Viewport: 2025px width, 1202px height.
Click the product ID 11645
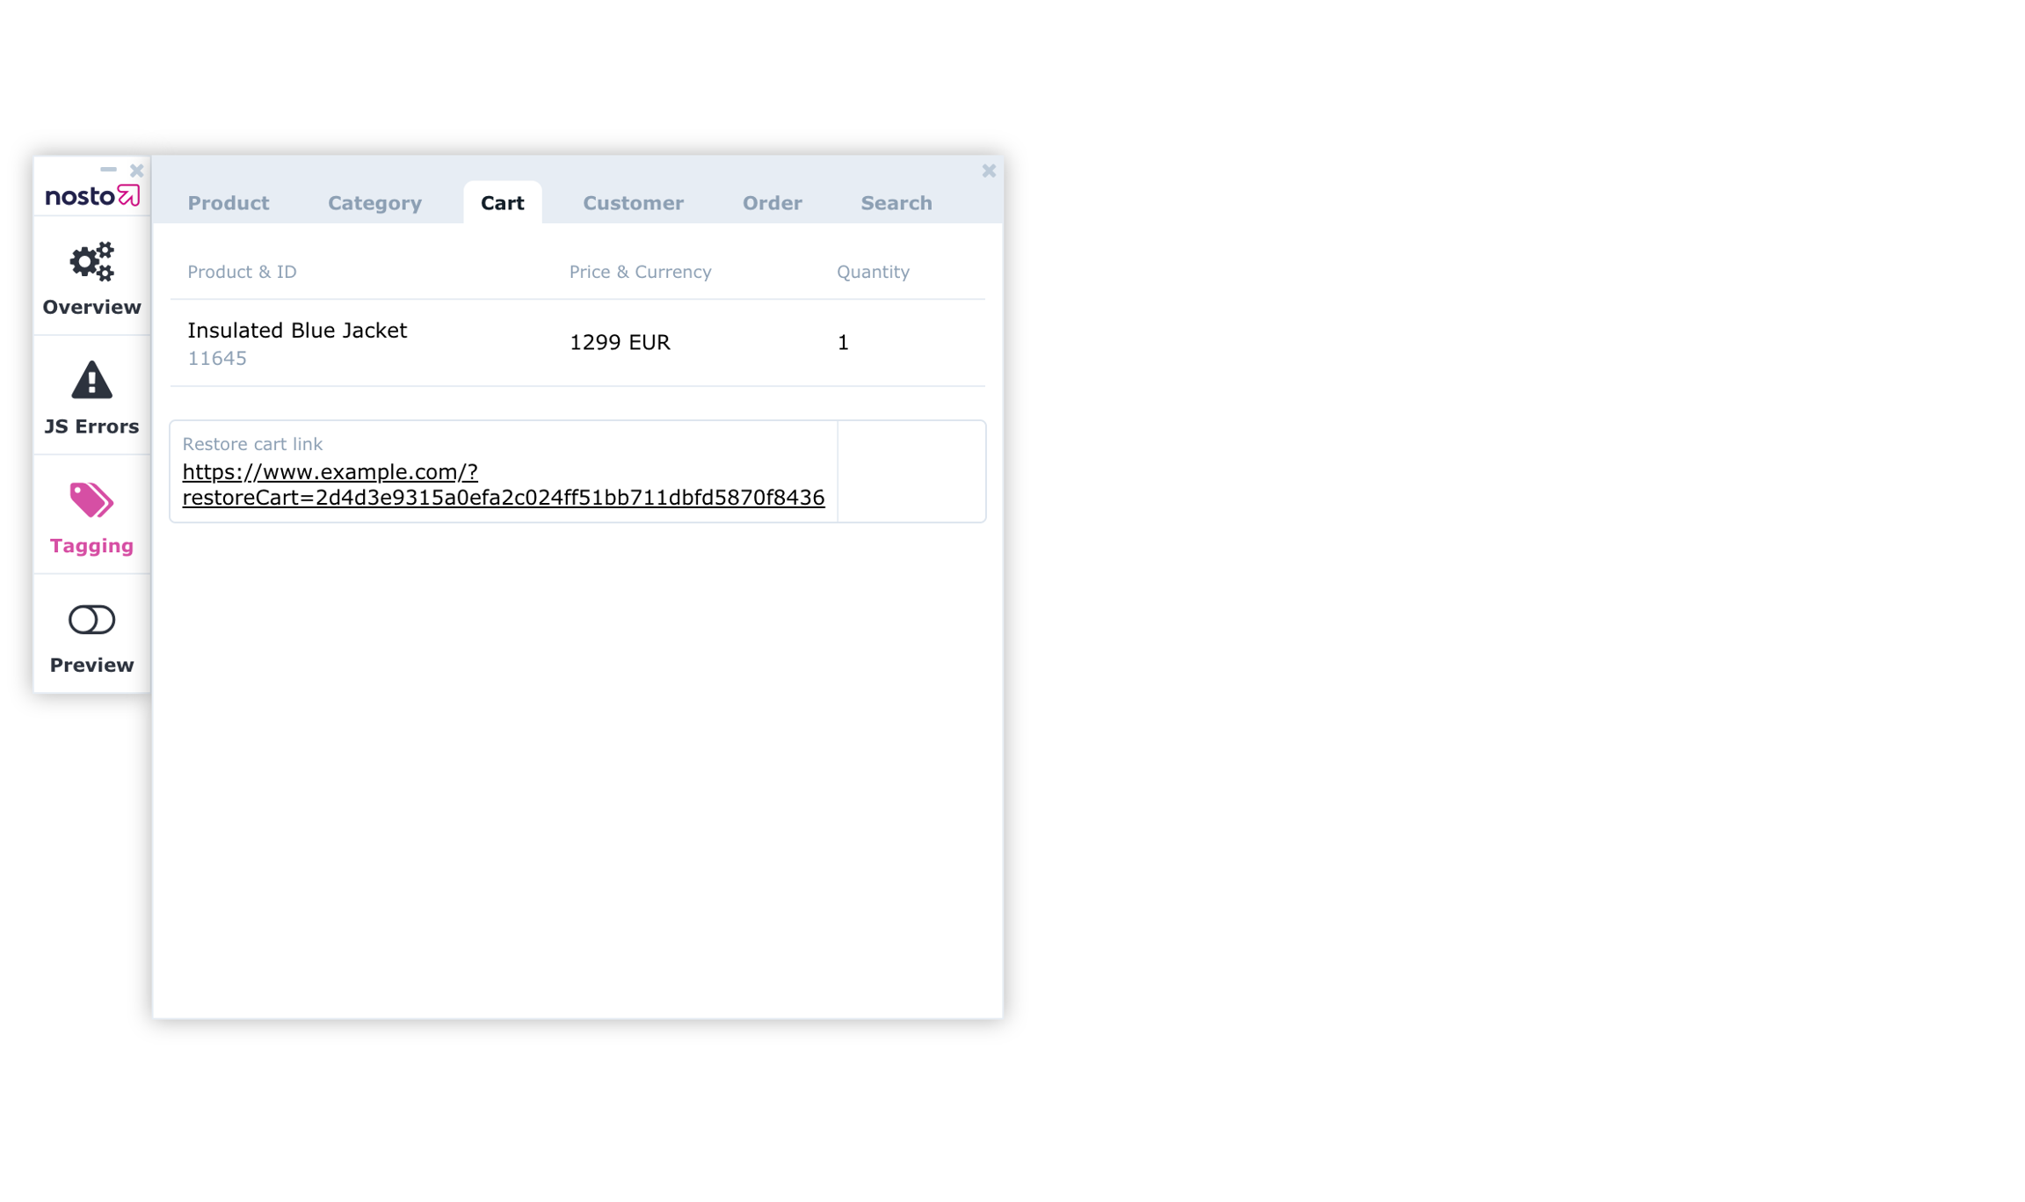point(217,359)
